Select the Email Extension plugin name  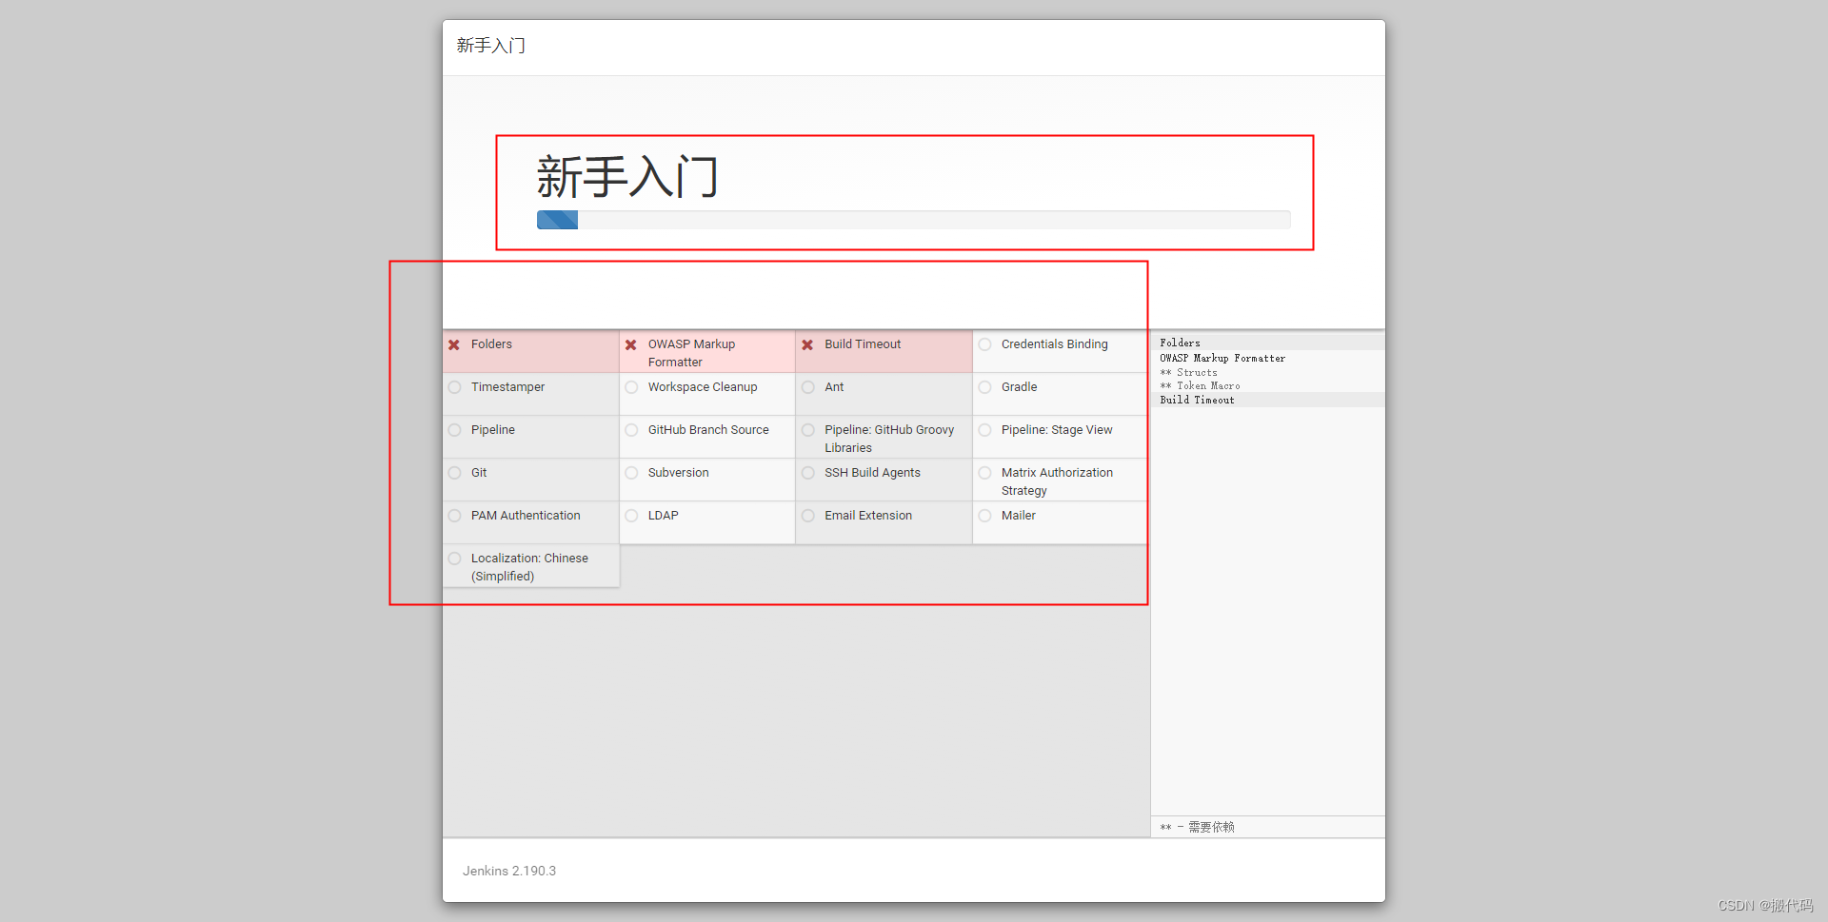click(868, 516)
